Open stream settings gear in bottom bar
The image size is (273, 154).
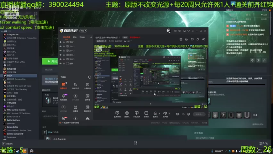pyautogui.click(x=189, y=114)
